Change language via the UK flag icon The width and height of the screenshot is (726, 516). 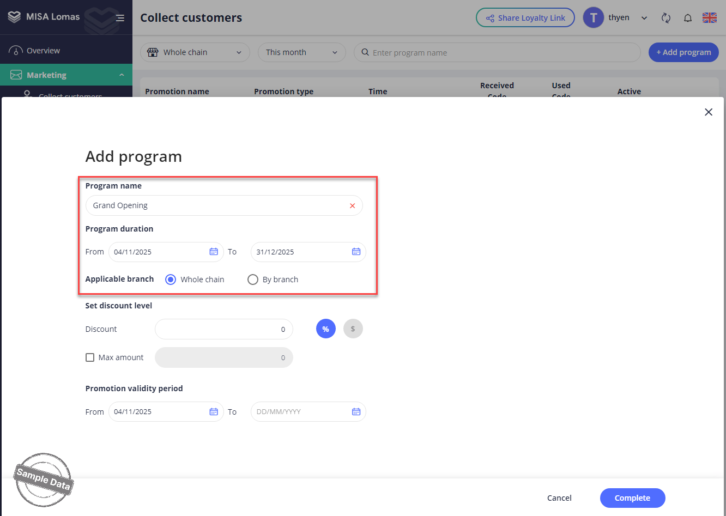click(x=709, y=18)
